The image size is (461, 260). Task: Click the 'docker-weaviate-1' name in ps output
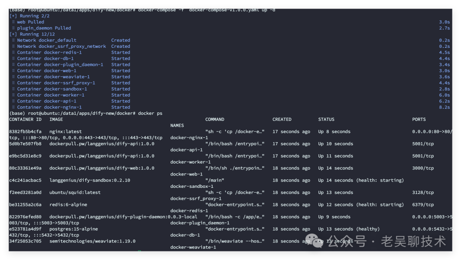pyautogui.click(x=193, y=247)
